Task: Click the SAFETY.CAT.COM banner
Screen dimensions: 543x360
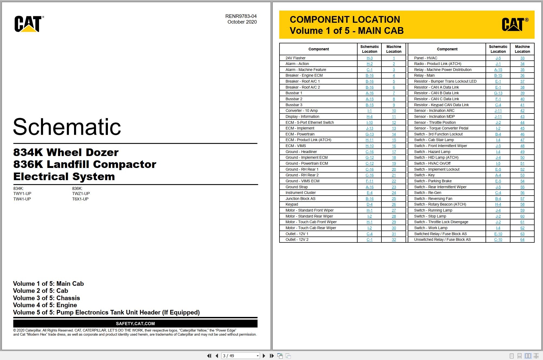Action: pos(135,323)
